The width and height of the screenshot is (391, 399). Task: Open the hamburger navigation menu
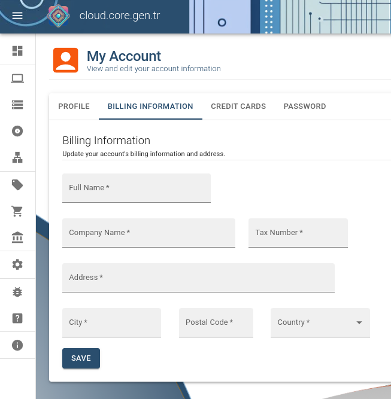[x=17, y=16]
